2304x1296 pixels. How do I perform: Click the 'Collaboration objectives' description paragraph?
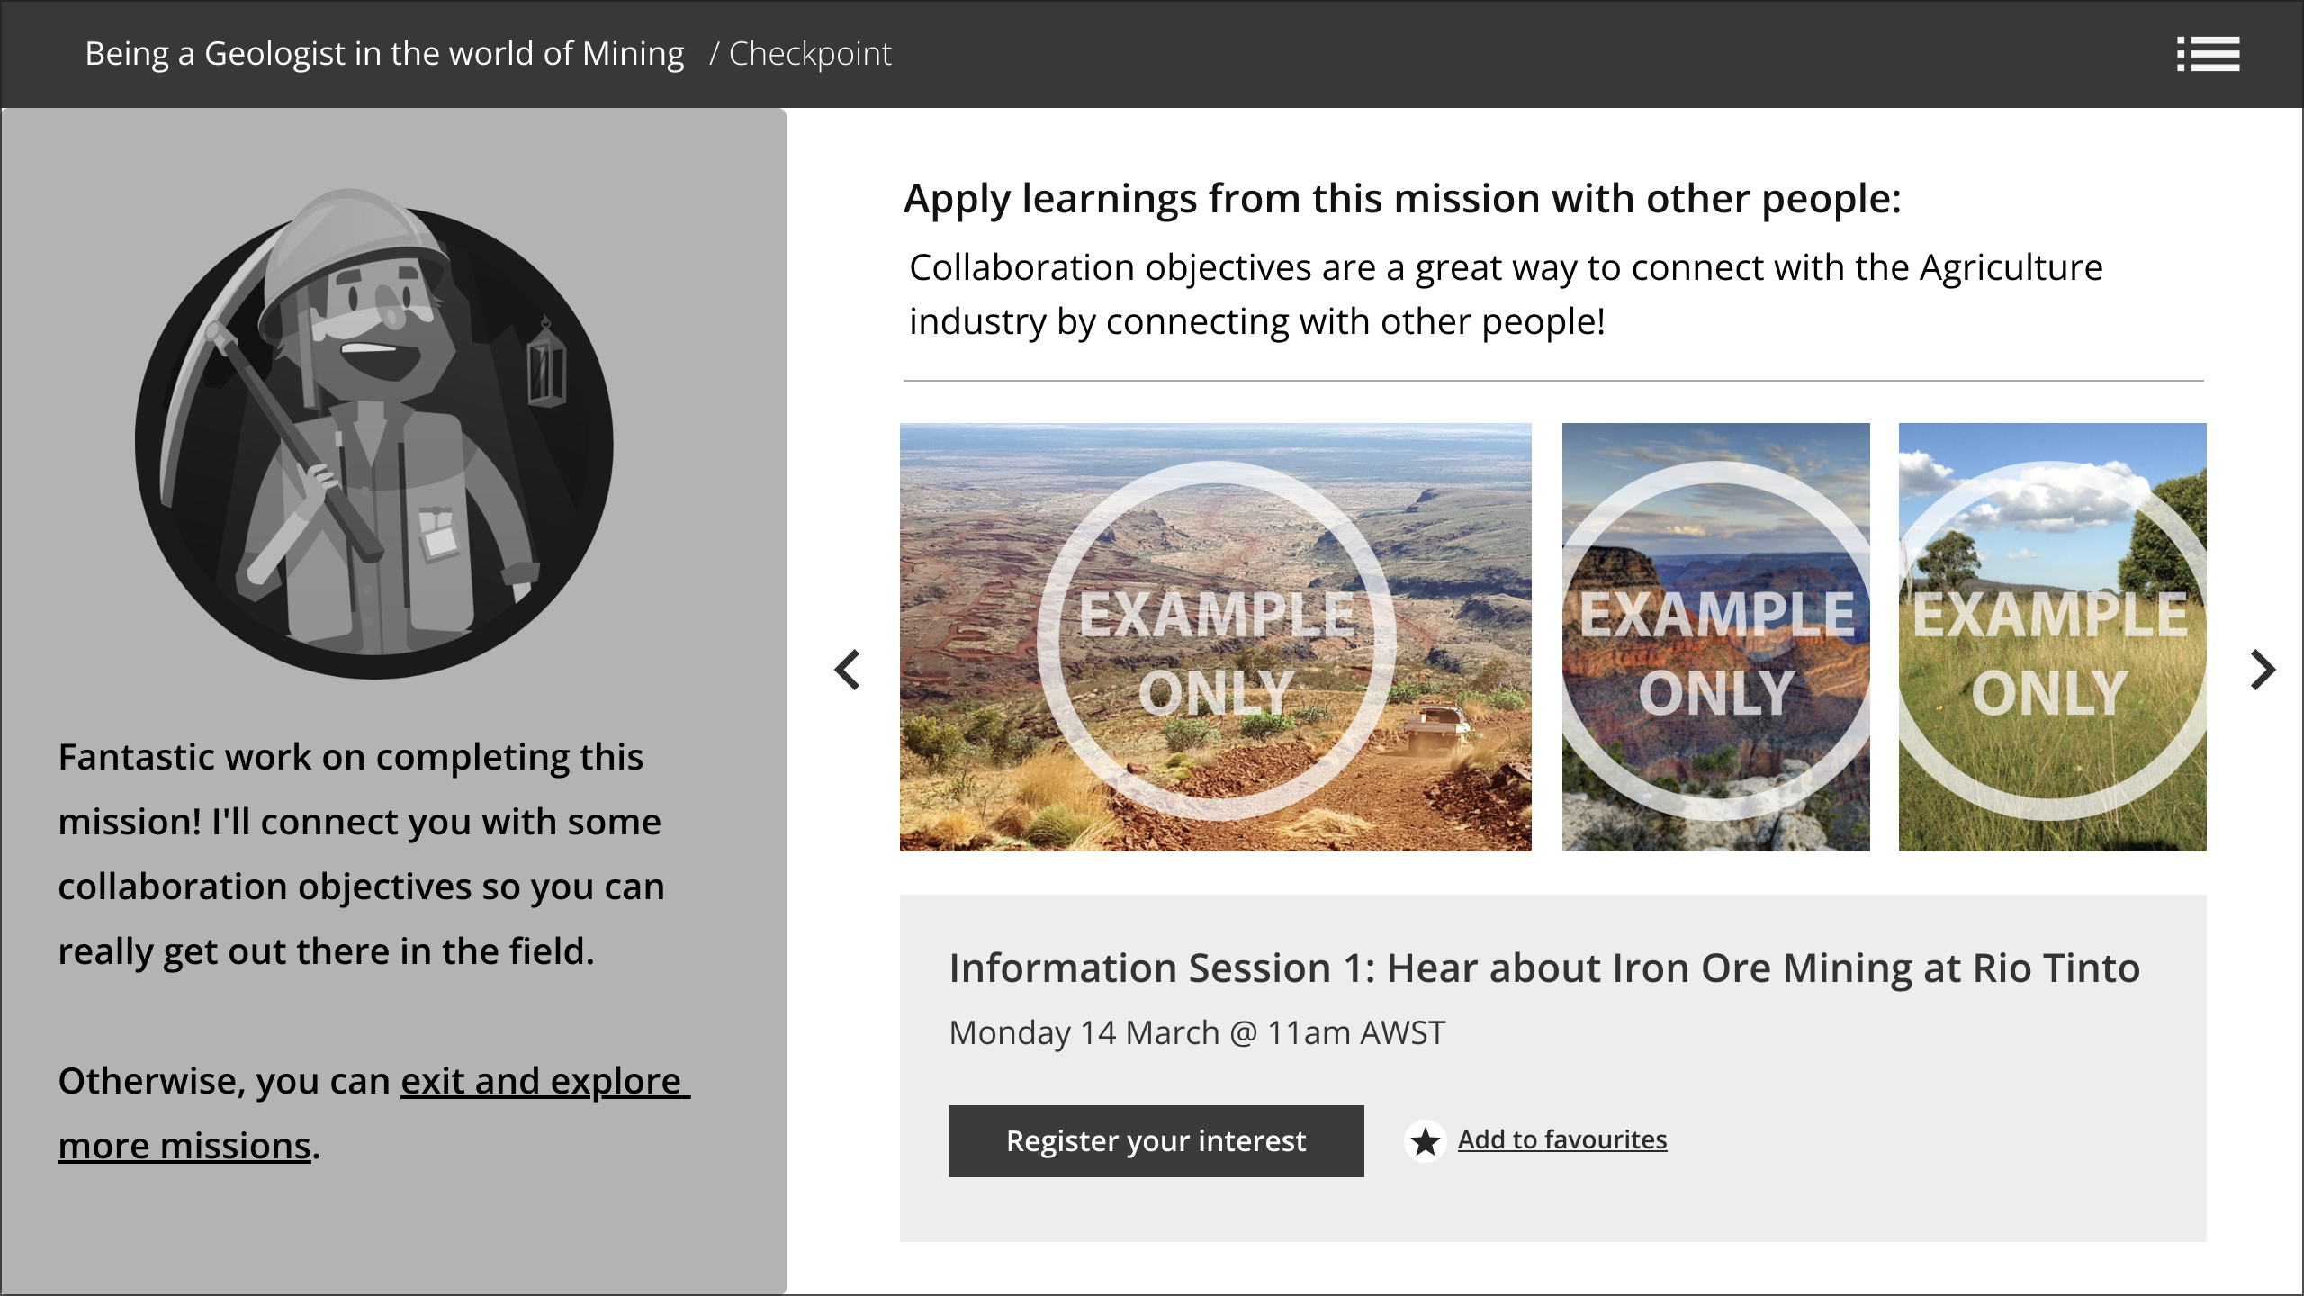(x=1505, y=294)
